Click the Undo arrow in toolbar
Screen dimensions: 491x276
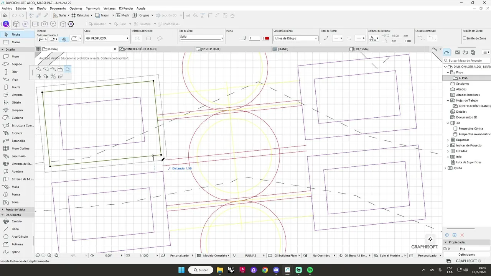pyautogui.click(x=14, y=15)
